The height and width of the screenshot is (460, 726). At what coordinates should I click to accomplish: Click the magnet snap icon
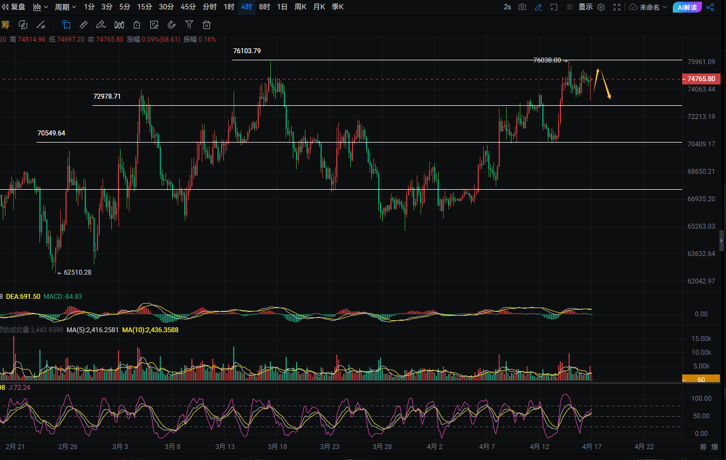pyautogui.click(x=172, y=25)
